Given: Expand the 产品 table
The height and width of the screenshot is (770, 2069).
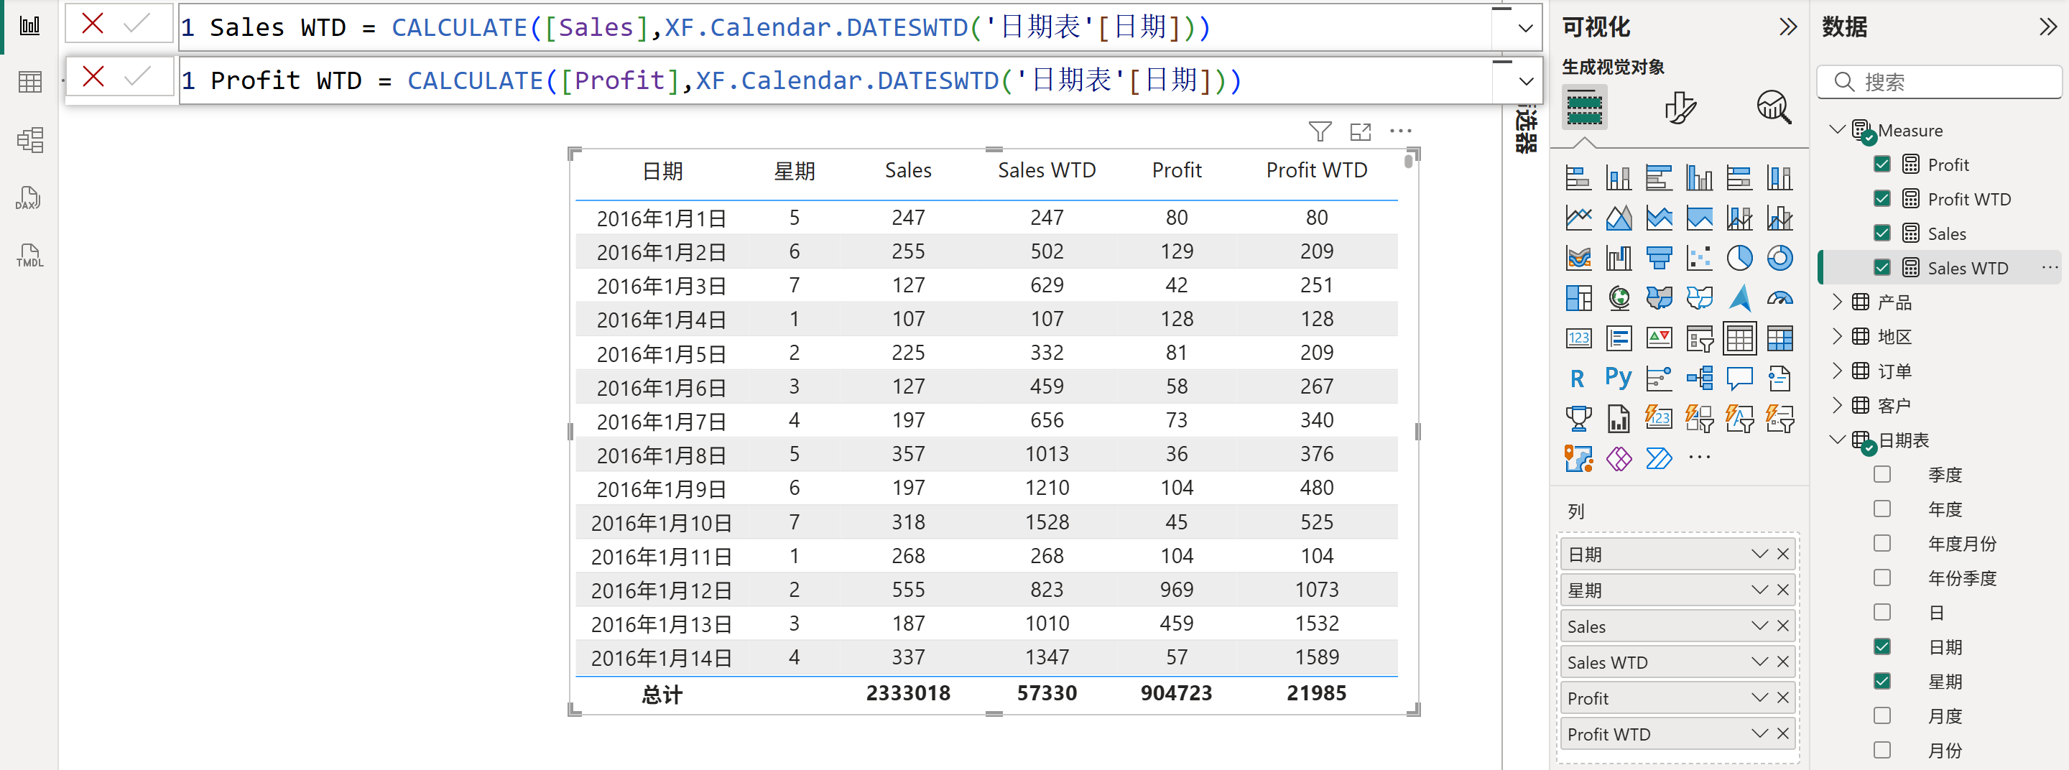Looking at the screenshot, I should click(1837, 302).
